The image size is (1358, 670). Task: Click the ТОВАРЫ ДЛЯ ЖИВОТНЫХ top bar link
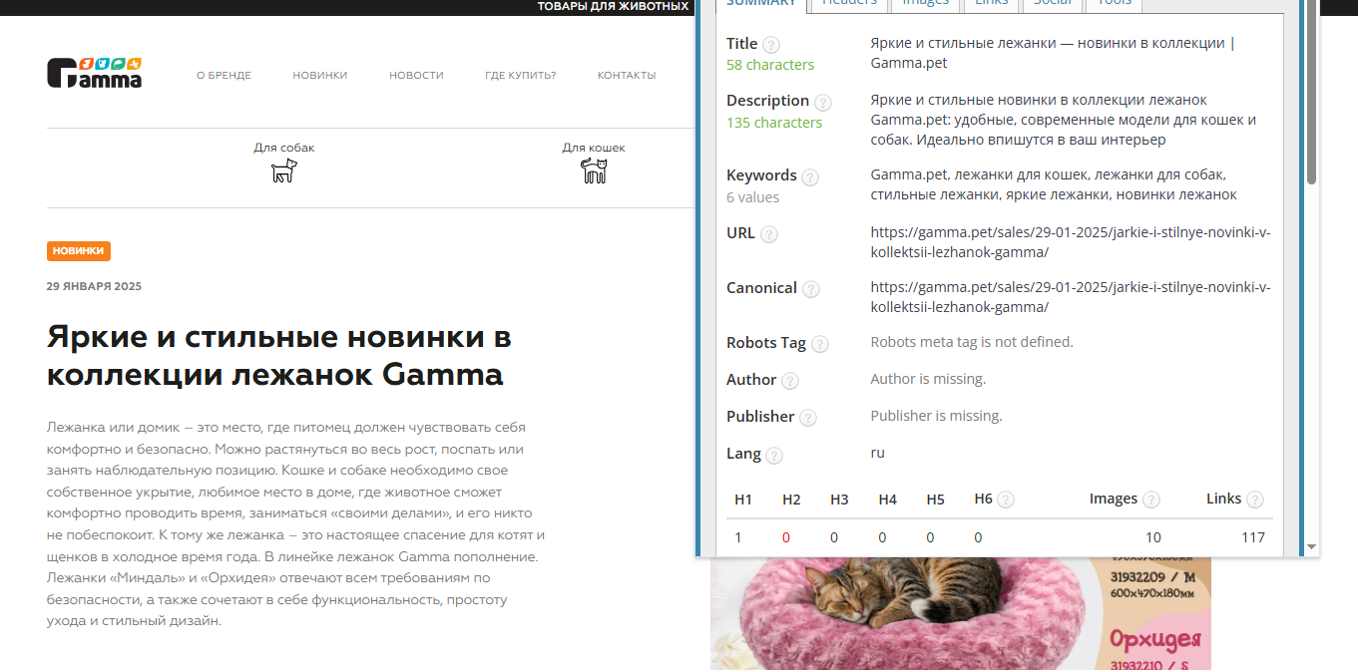613,6
